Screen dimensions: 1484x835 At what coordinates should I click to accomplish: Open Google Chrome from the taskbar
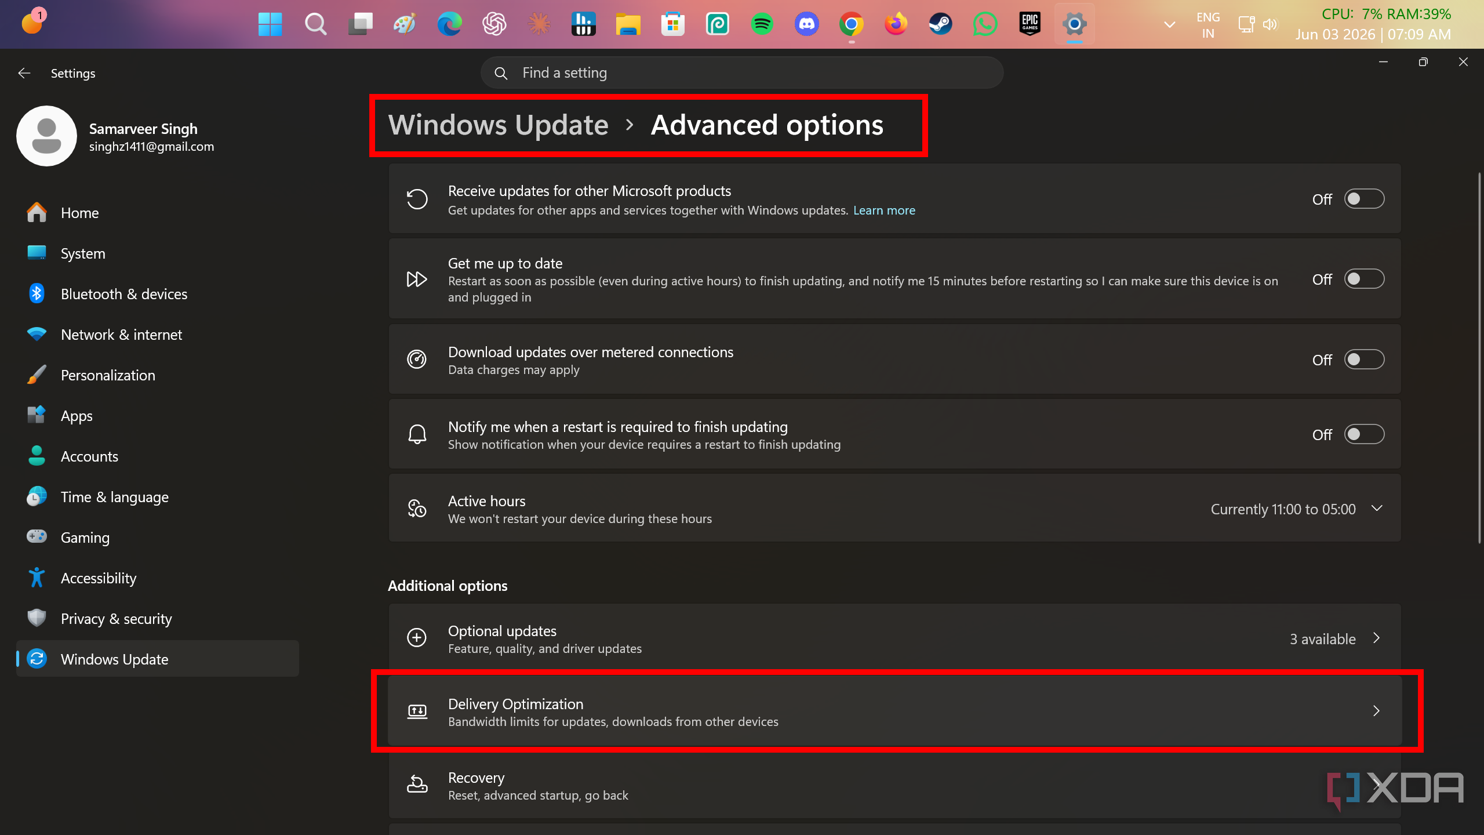(851, 24)
